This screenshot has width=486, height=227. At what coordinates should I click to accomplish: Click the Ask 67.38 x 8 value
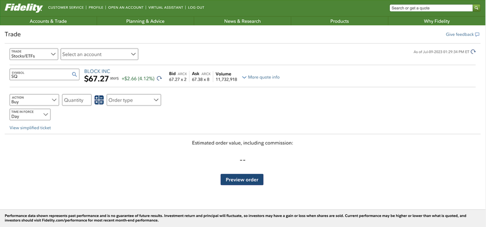200,80
